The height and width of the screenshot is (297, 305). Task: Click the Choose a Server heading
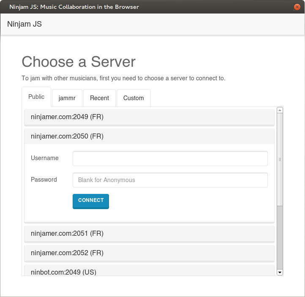click(79, 62)
